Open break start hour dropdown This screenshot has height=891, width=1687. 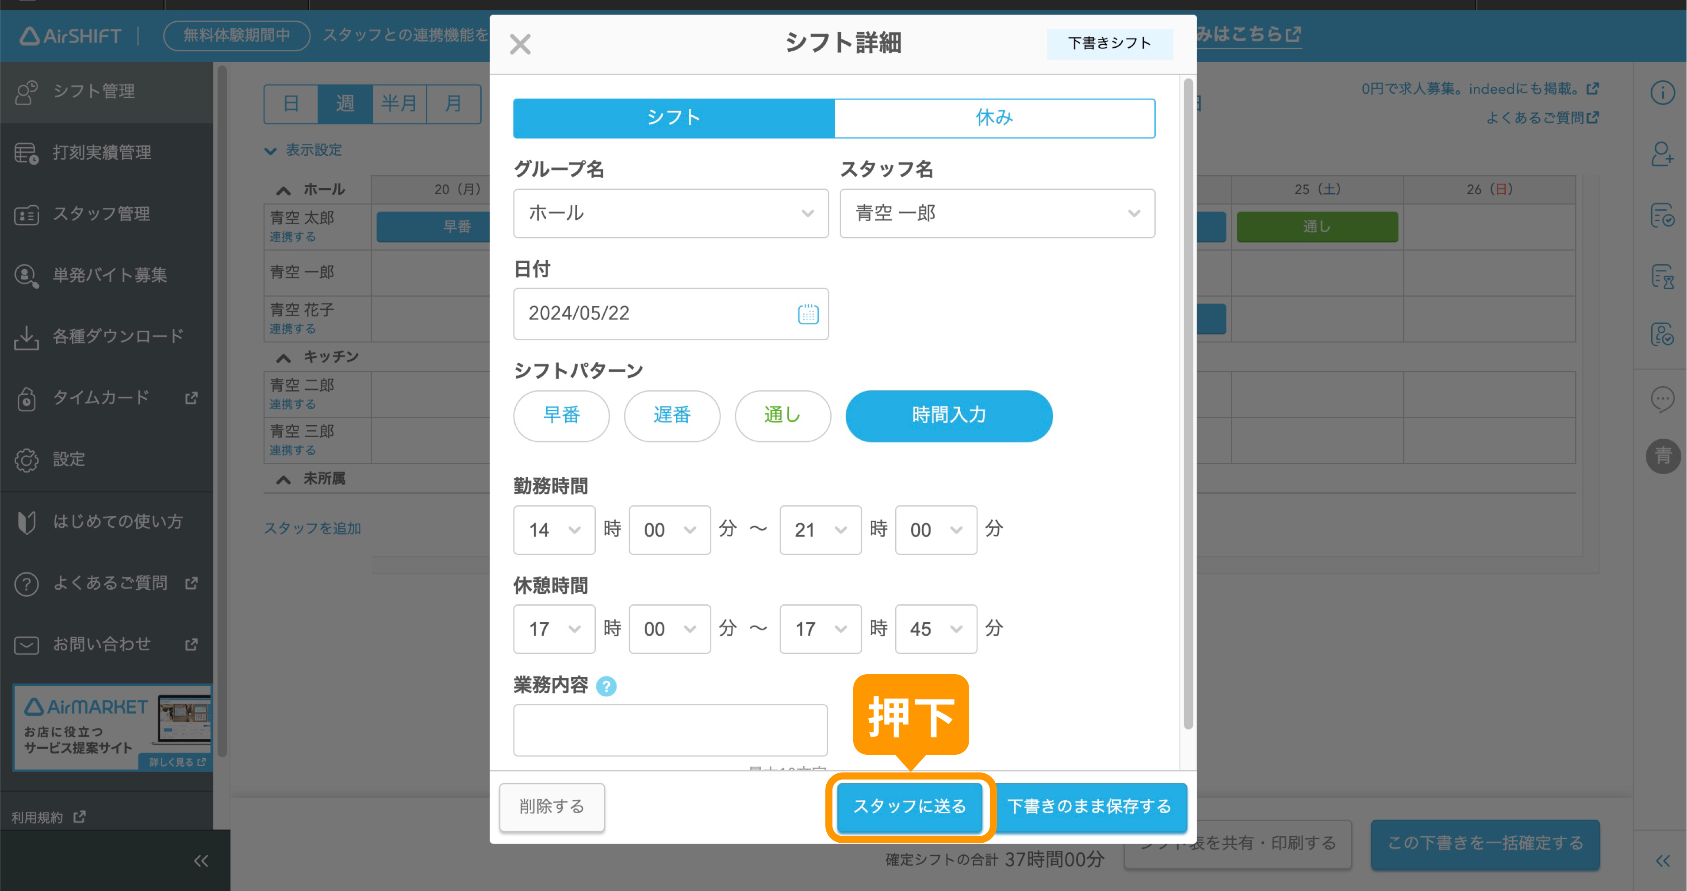coord(554,629)
